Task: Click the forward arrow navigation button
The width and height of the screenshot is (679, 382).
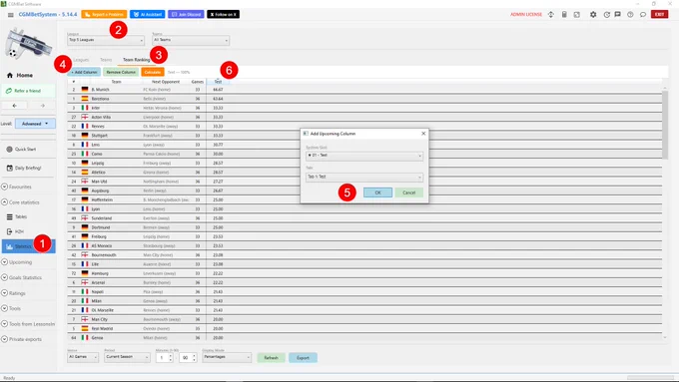Action: tap(42, 106)
